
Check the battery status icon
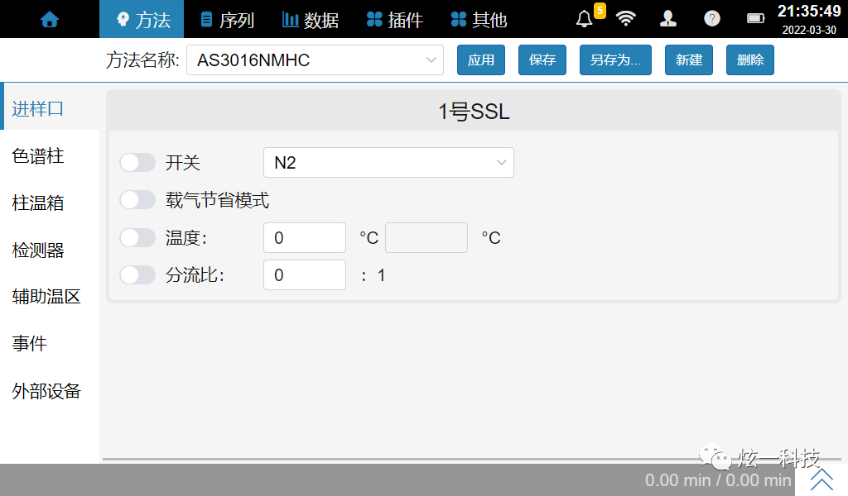coord(755,19)
